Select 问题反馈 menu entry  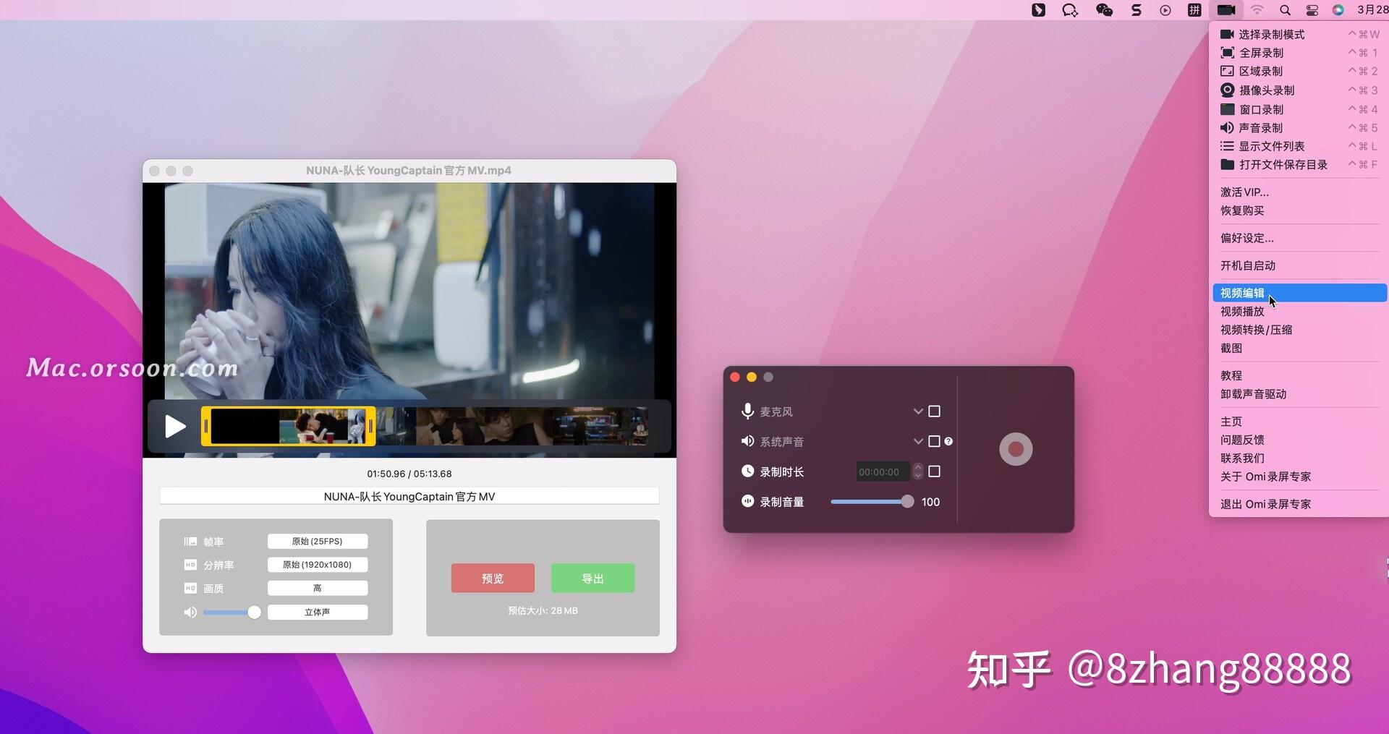click(x=1242, y=440)
